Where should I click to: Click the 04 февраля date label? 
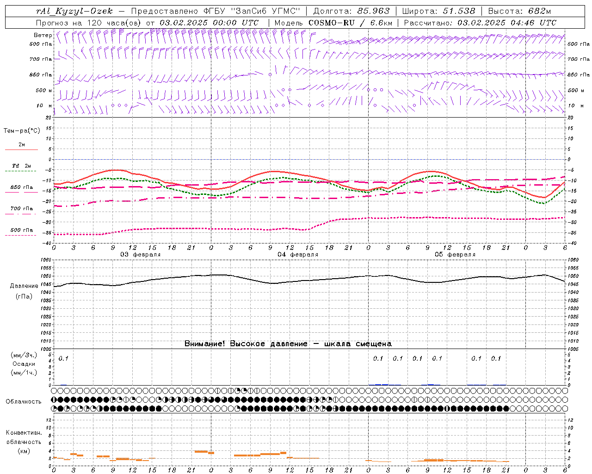click(x=298, y=255)
